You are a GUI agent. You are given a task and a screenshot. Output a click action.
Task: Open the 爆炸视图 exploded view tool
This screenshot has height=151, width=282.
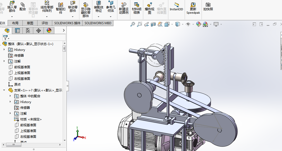point(149,8)
